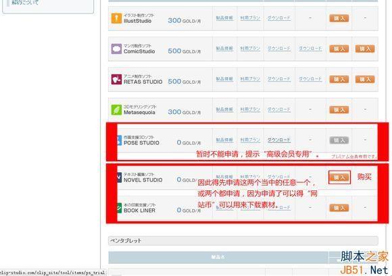The image size is (392, 276).
Task: Open 利用プラン link in IllustStudio row
Action: coord(250,18)
